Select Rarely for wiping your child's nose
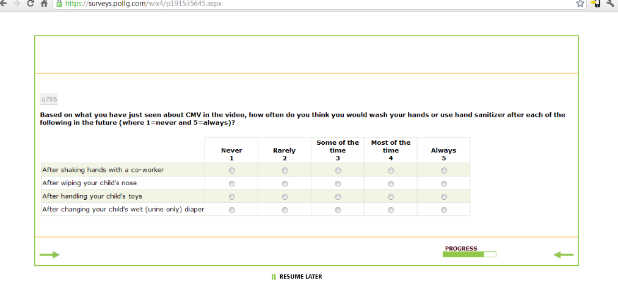 click(285, 184)
